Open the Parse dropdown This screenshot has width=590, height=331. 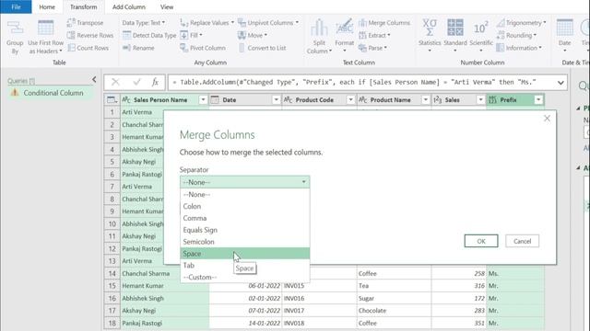372,48
